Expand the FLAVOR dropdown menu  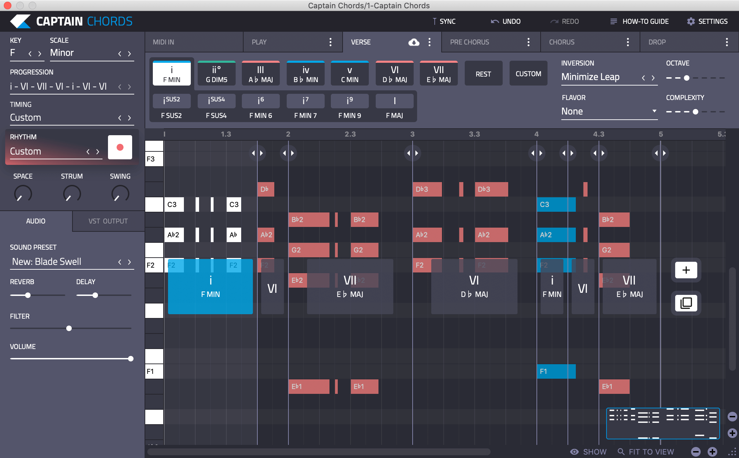607,111
